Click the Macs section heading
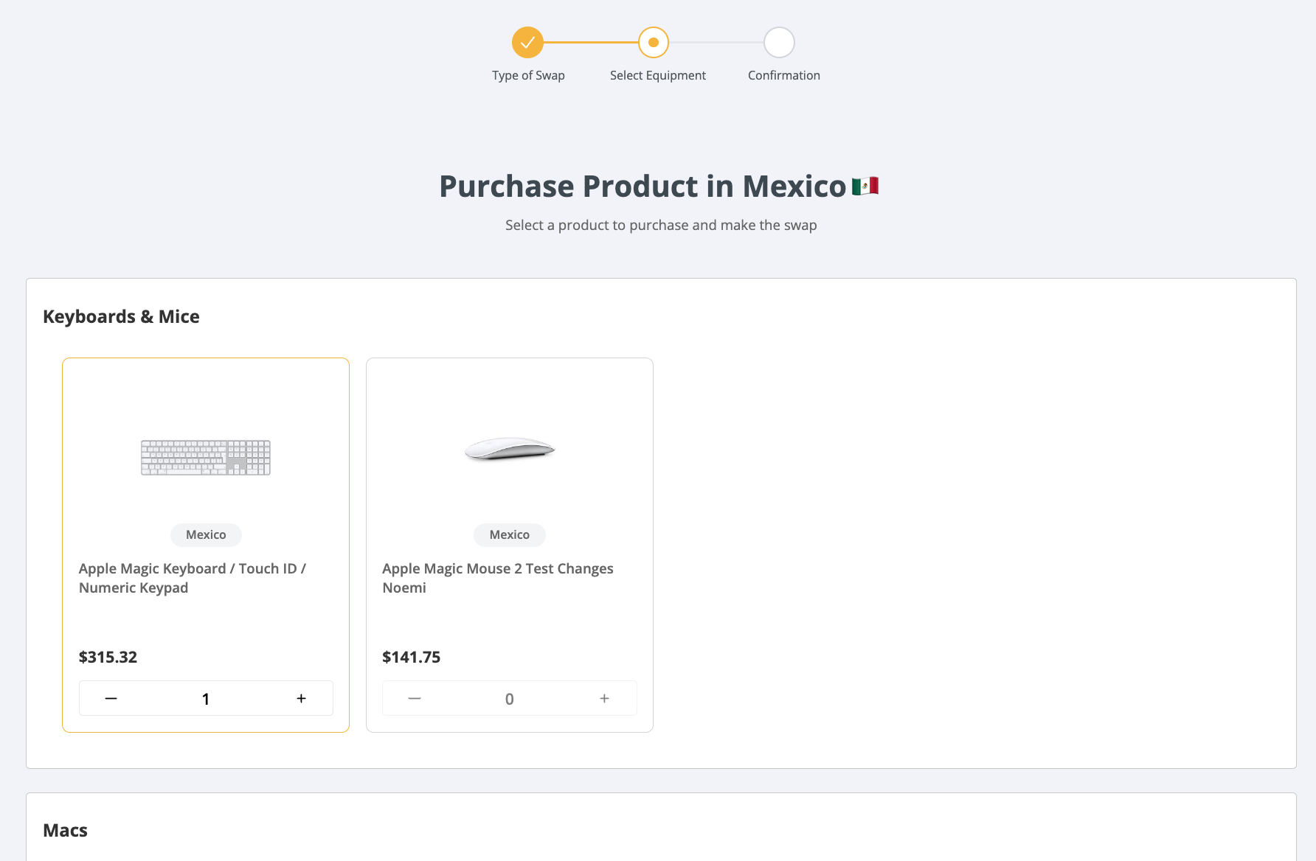This screenshot has width=1316, height=861. (65, 830)
